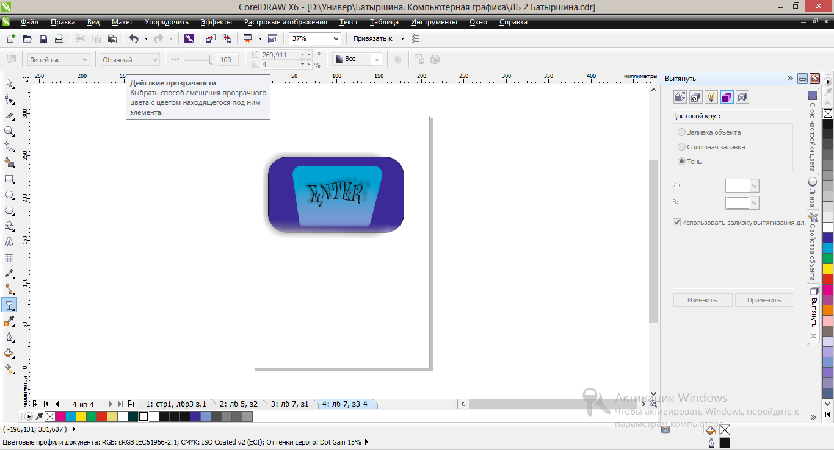The width and height of the screenshot is (834, 450).
Task: Select the Fill bucket tool
Action: [9, 353]
